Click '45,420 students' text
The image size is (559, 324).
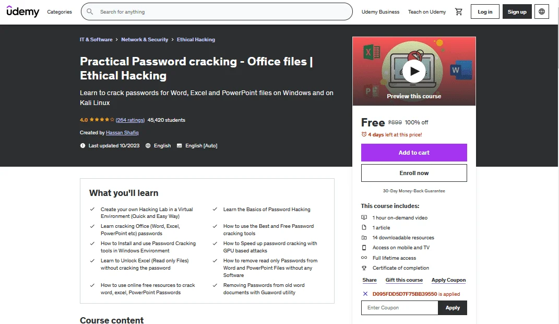(x=166, y=120)
